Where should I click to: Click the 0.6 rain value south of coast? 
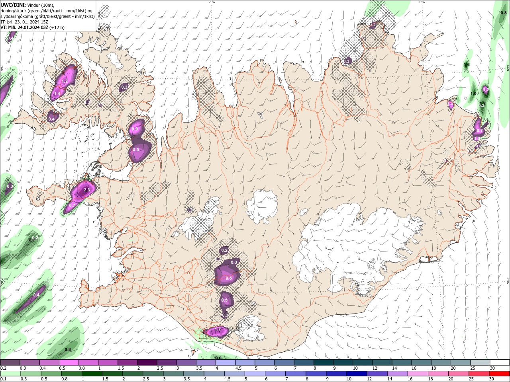click(218, 358)
